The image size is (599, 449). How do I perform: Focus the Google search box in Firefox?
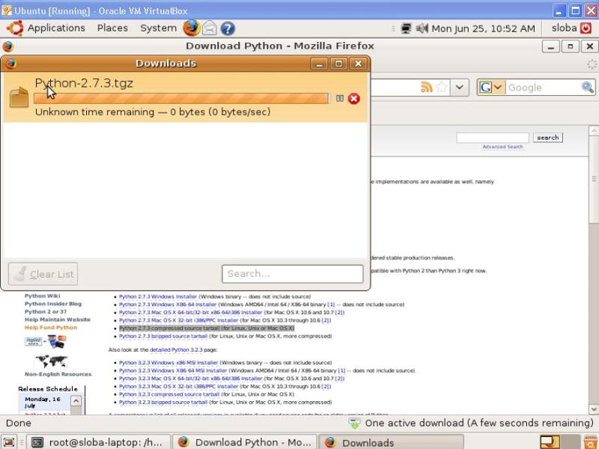coord(542,88)
